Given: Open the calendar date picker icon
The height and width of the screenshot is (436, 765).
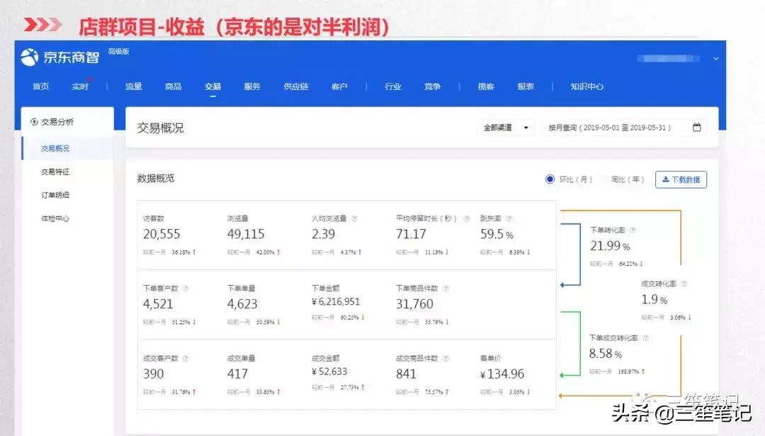Looking at the screenshot, I should click(696, 127).
